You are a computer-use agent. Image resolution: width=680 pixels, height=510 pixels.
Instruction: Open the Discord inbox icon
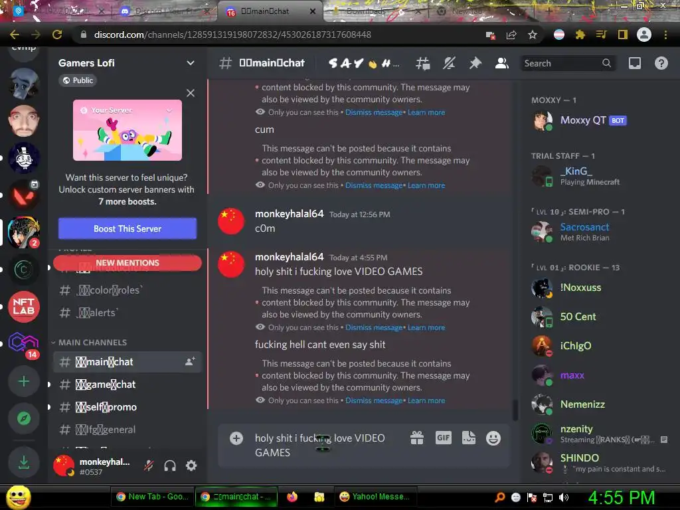[634, 63]
